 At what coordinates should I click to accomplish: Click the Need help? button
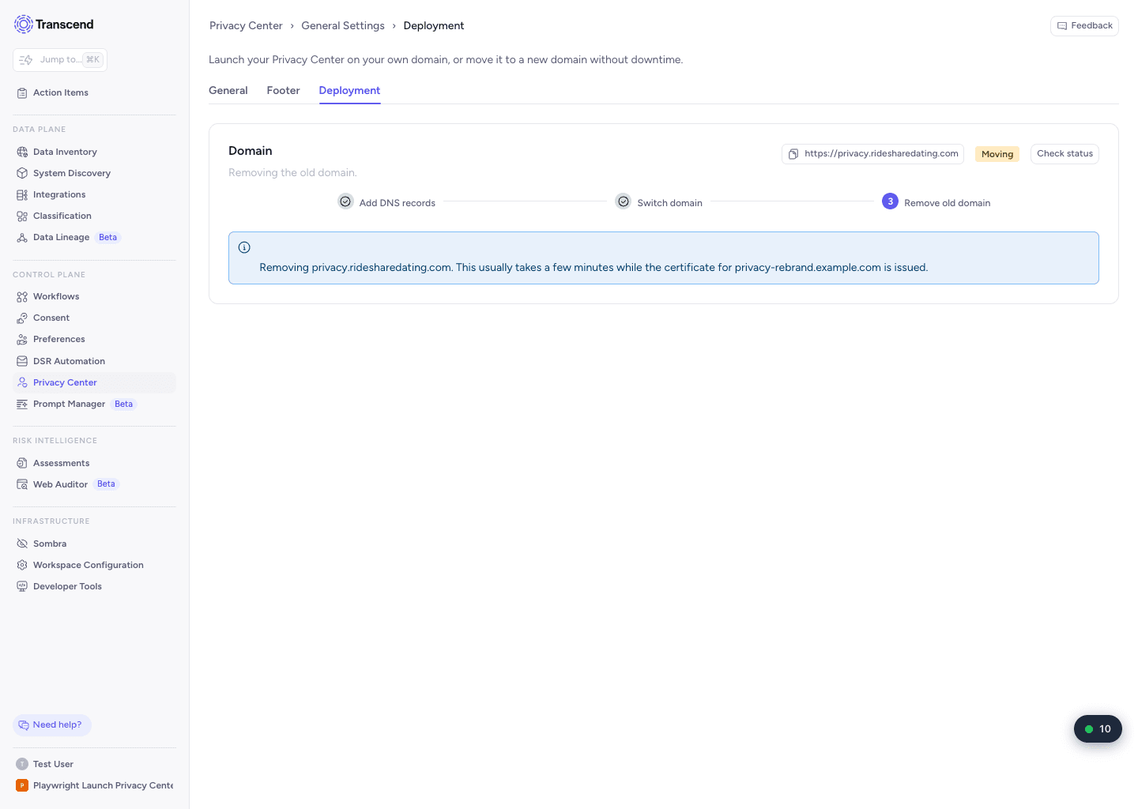(52, 725)
